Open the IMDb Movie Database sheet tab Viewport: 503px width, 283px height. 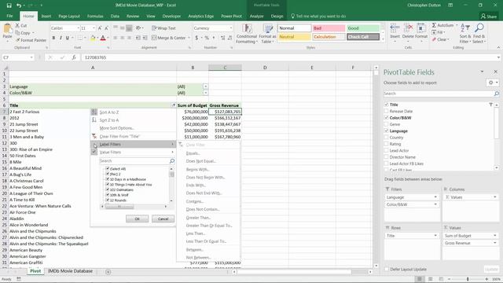coord(70,271)
